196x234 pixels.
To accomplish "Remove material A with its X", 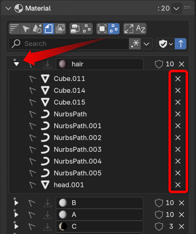I will [181, 214].
